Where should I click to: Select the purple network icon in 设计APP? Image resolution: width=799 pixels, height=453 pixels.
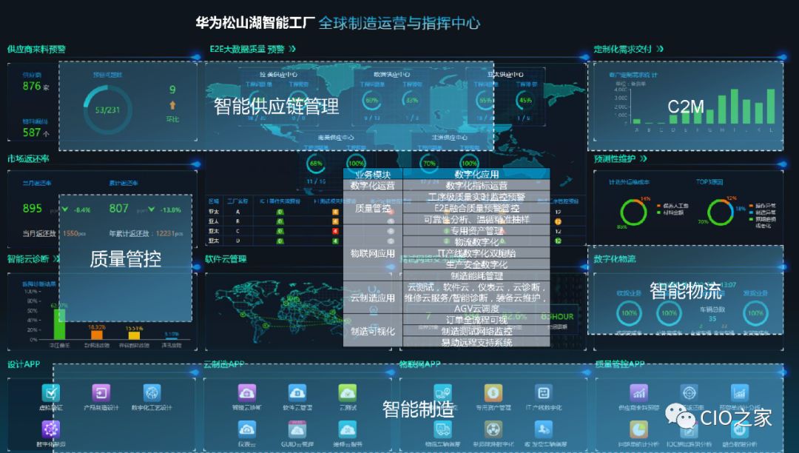pos(50,429)
